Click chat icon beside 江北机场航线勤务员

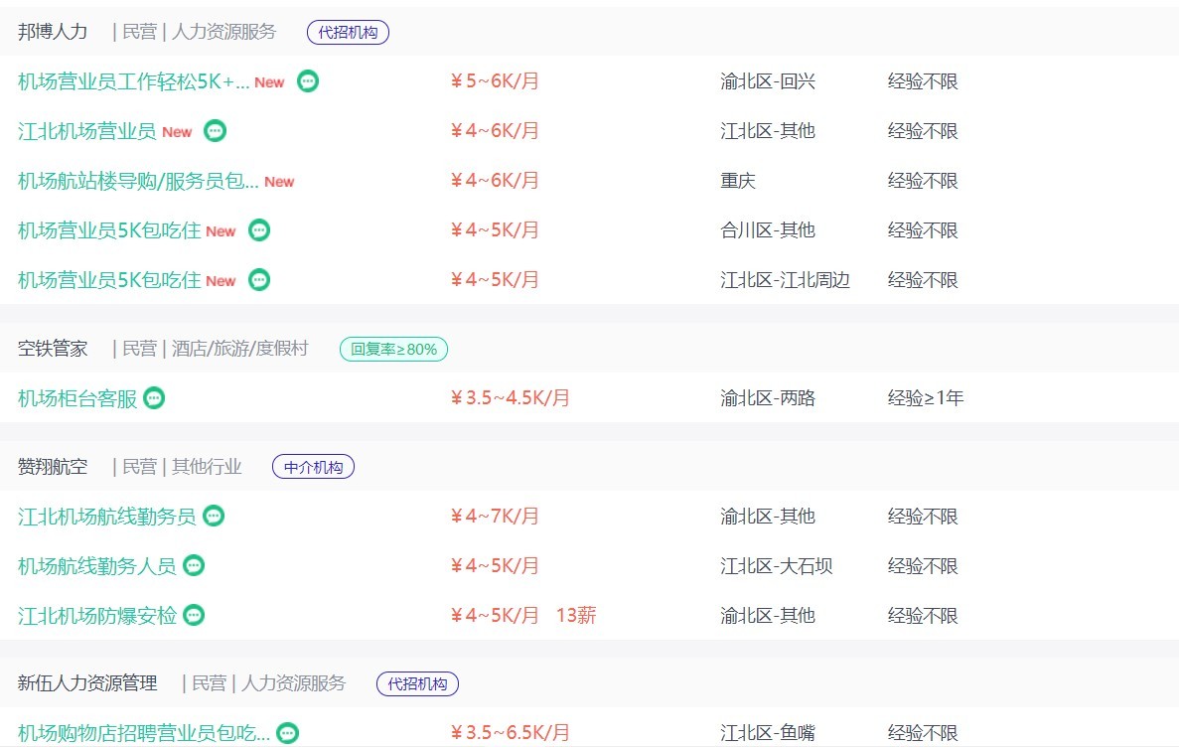pyautogui.click(x=214, y=517)
